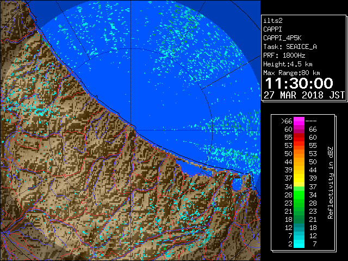
Task: Select the "Task: SEAICE_A" line
Action: 290,47
